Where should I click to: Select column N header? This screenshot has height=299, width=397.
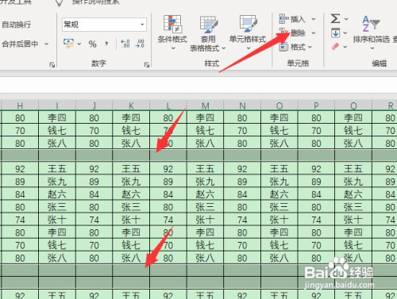[242, 105]
